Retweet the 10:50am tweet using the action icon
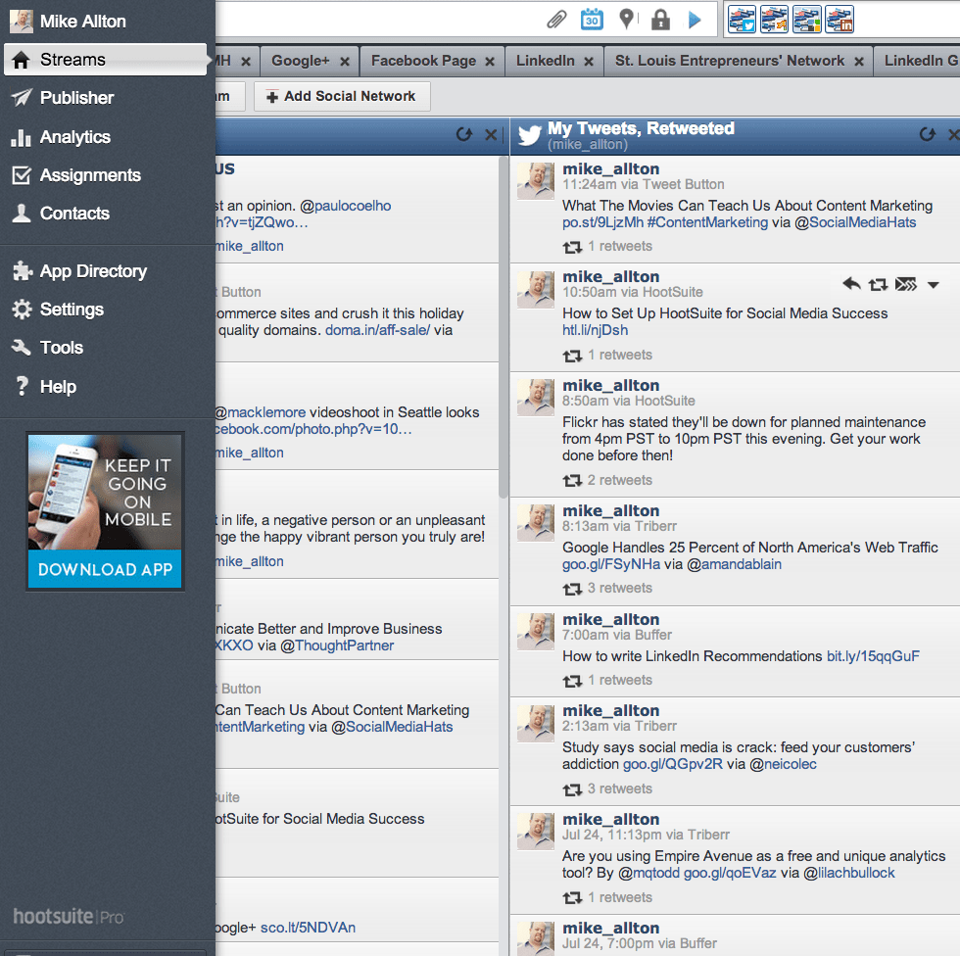The width and height of the screenshot is (960, 956). (878, 285)
